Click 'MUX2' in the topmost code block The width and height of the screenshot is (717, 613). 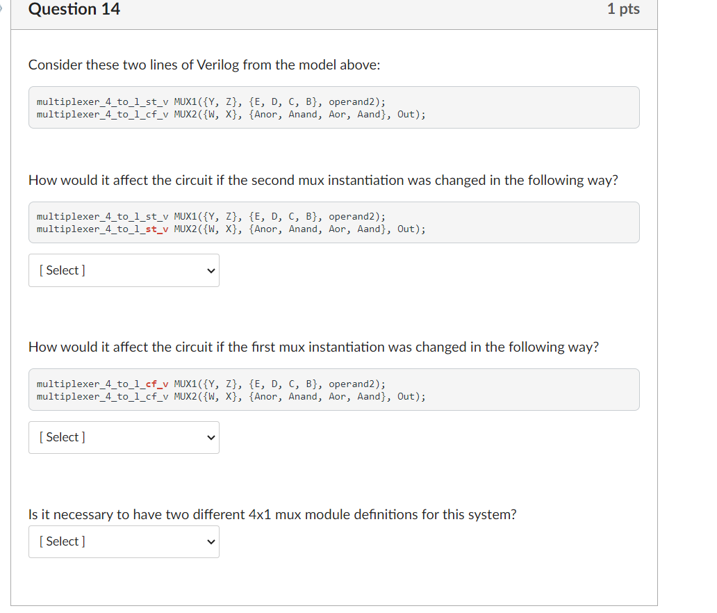(x=185, y=114)
